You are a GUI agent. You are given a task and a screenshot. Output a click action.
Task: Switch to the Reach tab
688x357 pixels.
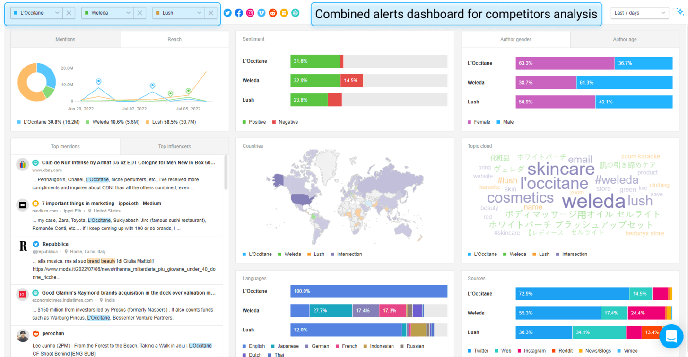pos(174,39)
